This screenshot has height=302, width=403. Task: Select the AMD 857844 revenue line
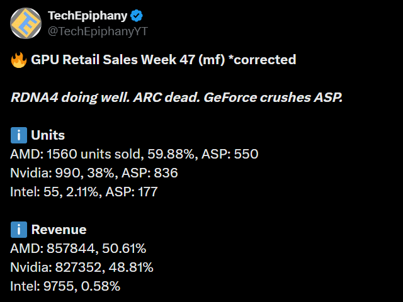coord(81,249)
